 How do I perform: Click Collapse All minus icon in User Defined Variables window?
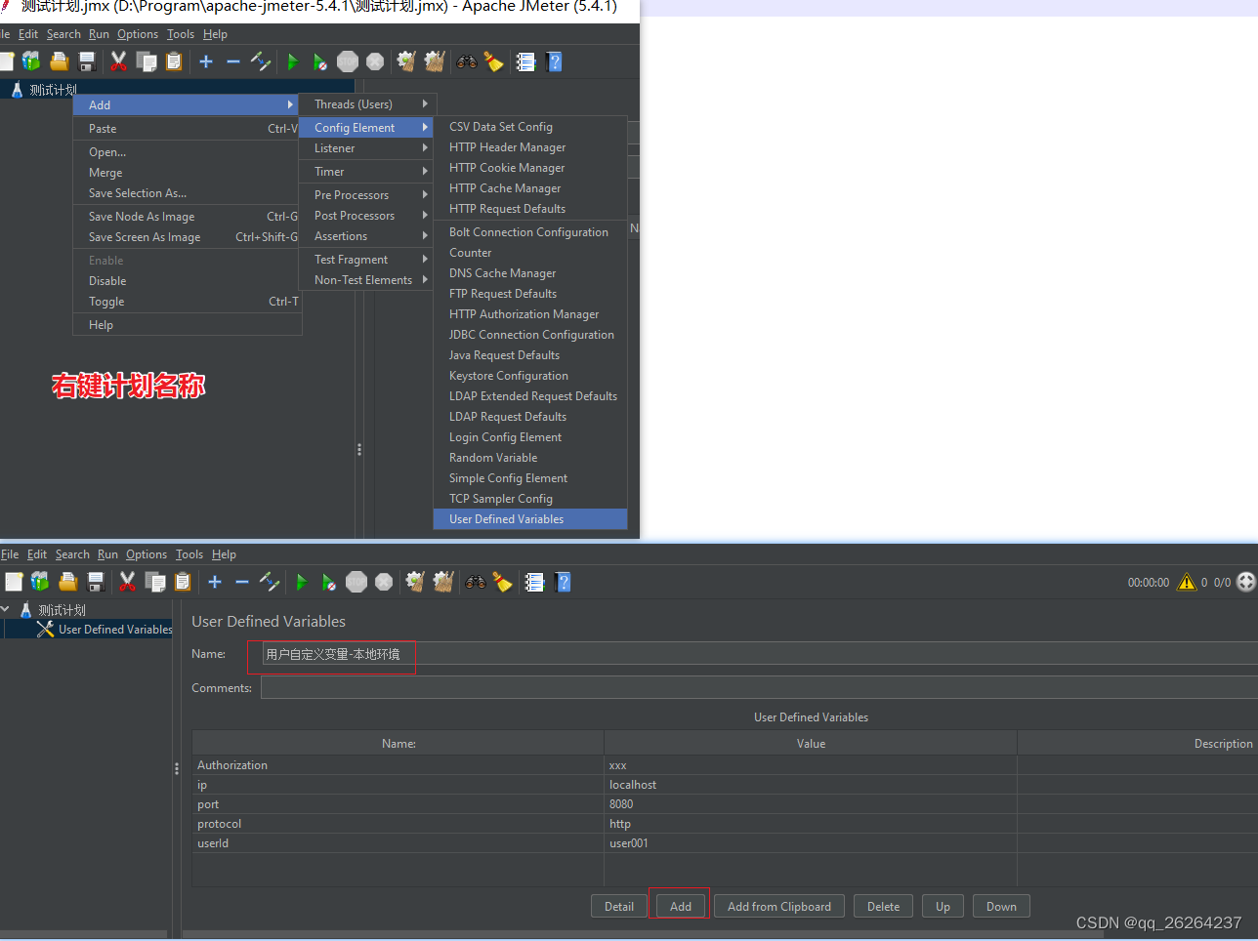[x=242, y=582]
